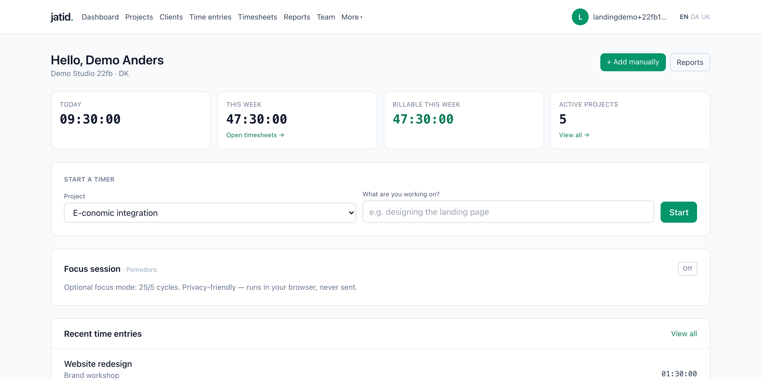Click the Reports button beside Add manually
The width and height of the screenshot is (761, 380).
click(690, 62)
